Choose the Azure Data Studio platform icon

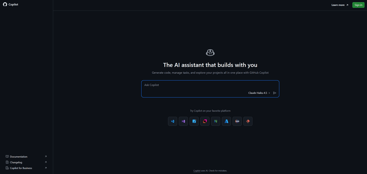(226, 121)
